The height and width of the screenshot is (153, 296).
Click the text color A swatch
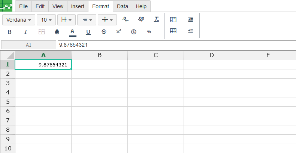pyautogui.click(x=73, y=32)
